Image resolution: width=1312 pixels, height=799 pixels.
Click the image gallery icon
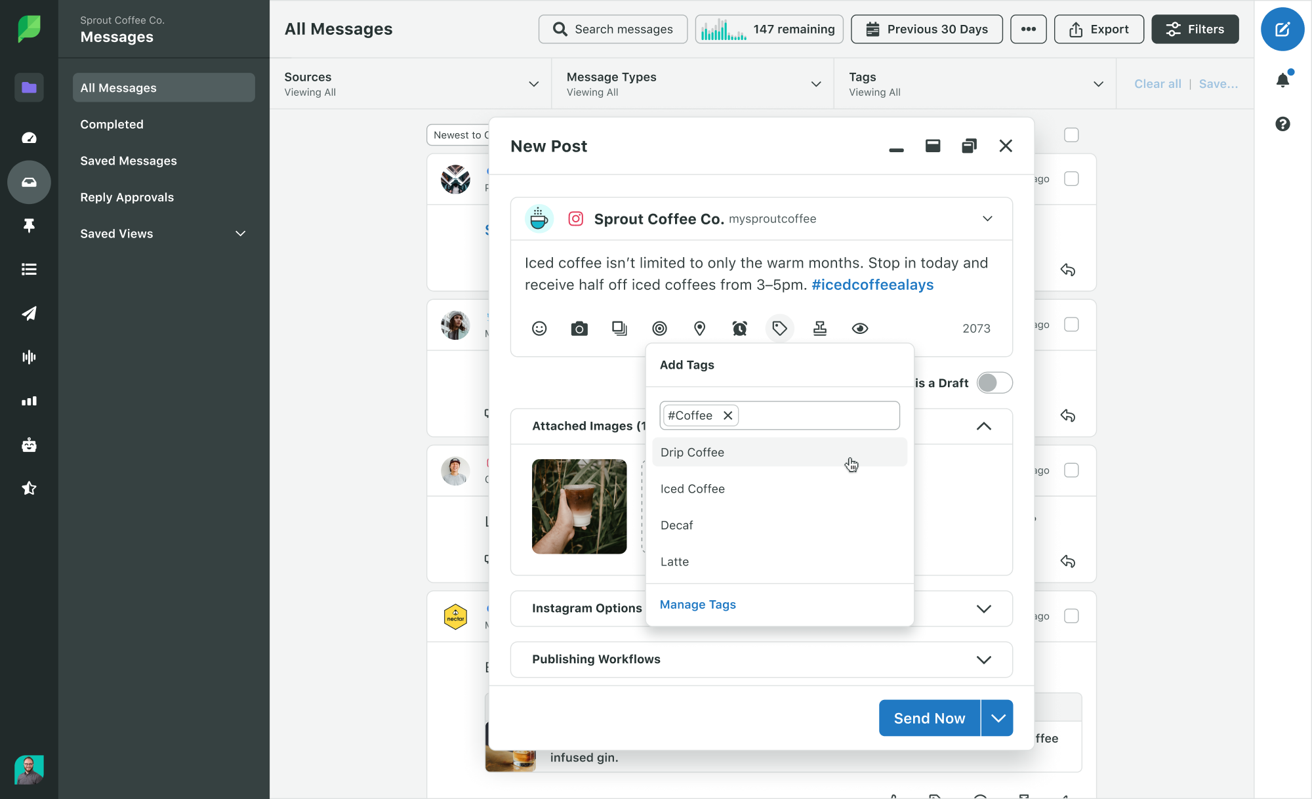[619, 328]
